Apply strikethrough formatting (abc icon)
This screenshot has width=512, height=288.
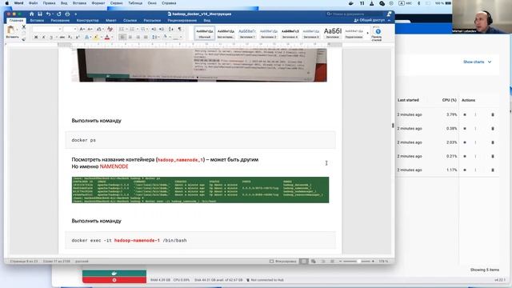pyautogui.click(x=62, y=38)
